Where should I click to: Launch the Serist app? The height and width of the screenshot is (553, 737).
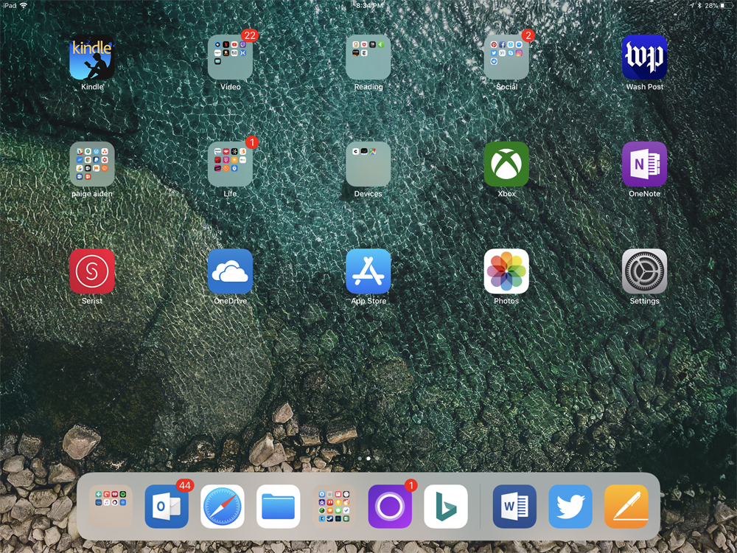pyautogui.click(x=92, y=271)
